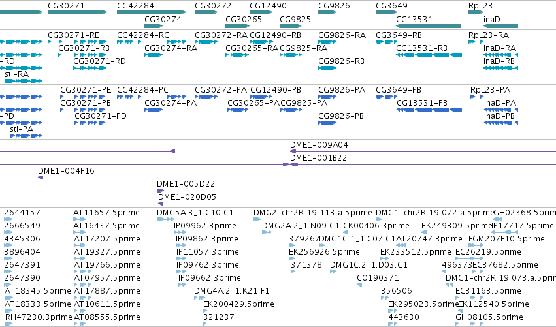Select the DMG5A.3_1.C10.C1 feature label
This screenshot has height=327, width=556.
pyautogui.click(x=195, y=213)
